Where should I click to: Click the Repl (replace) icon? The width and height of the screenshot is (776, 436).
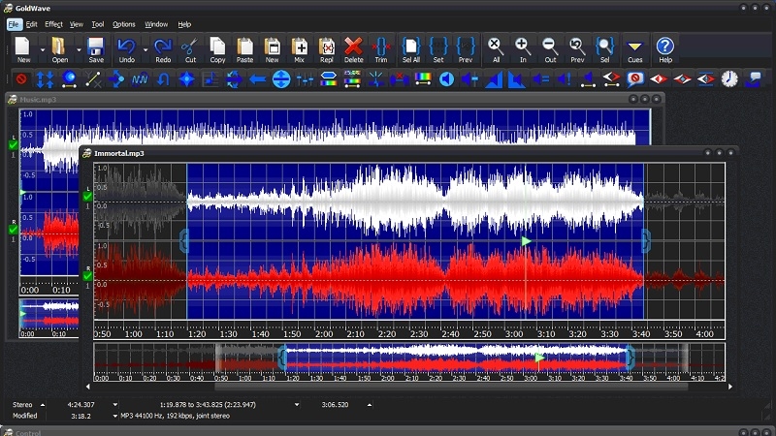click(x=327, y=47)
